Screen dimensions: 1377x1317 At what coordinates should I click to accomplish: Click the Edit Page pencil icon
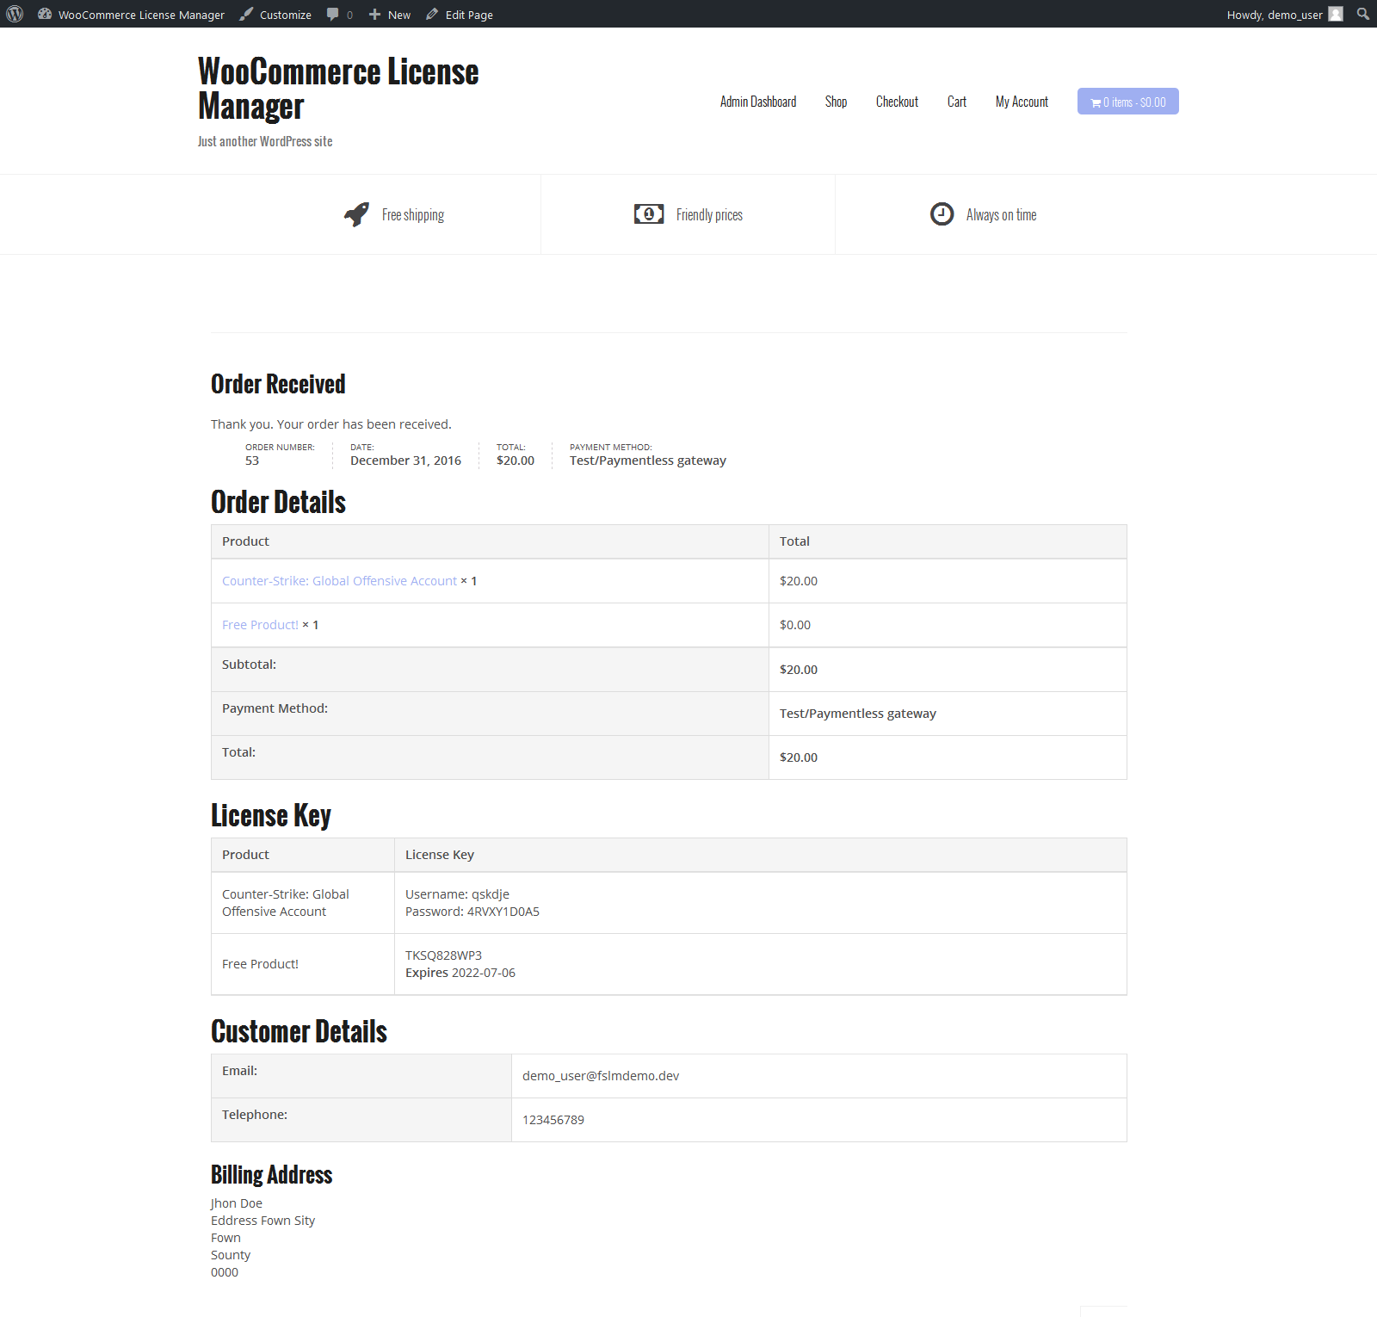point(432,14)
